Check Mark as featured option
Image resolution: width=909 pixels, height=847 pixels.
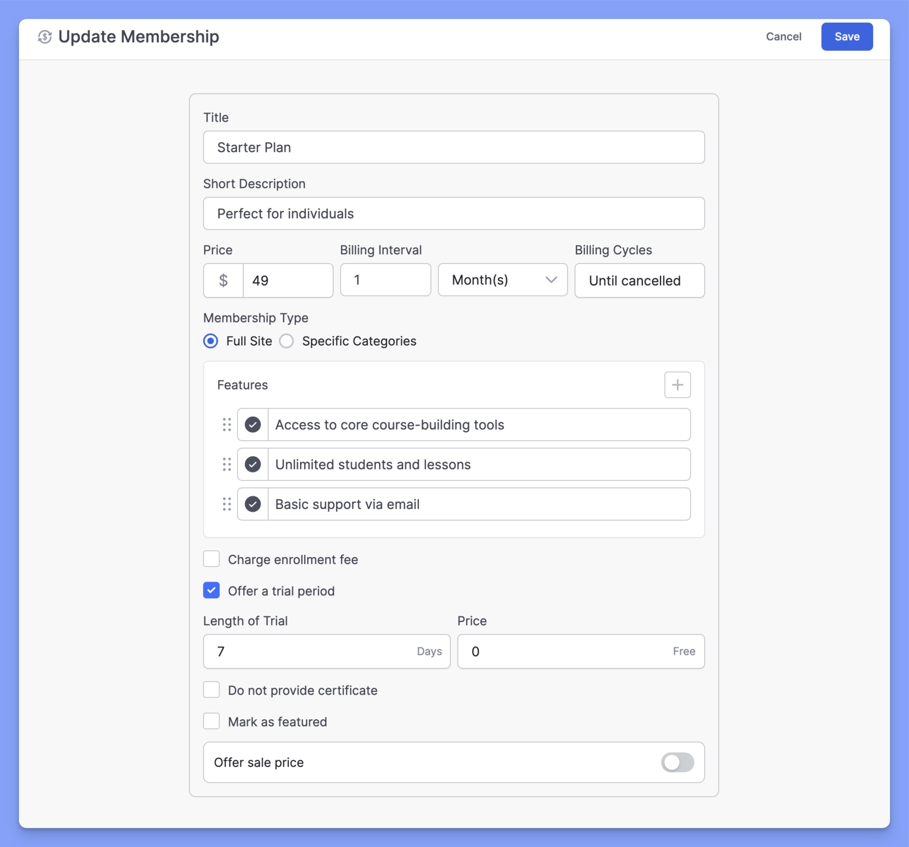click(211, 721)
